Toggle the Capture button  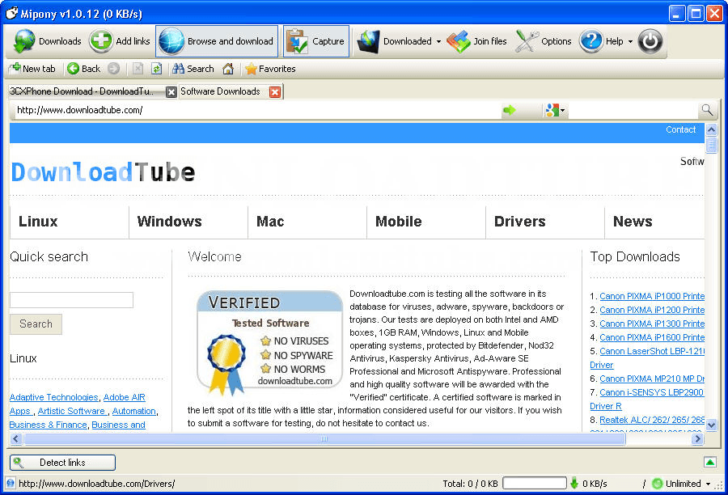315,41
